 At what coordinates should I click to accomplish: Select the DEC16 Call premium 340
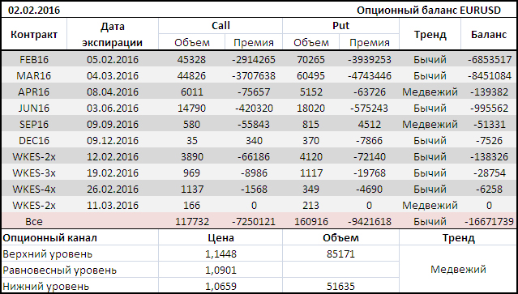click(x=254, y=141)
